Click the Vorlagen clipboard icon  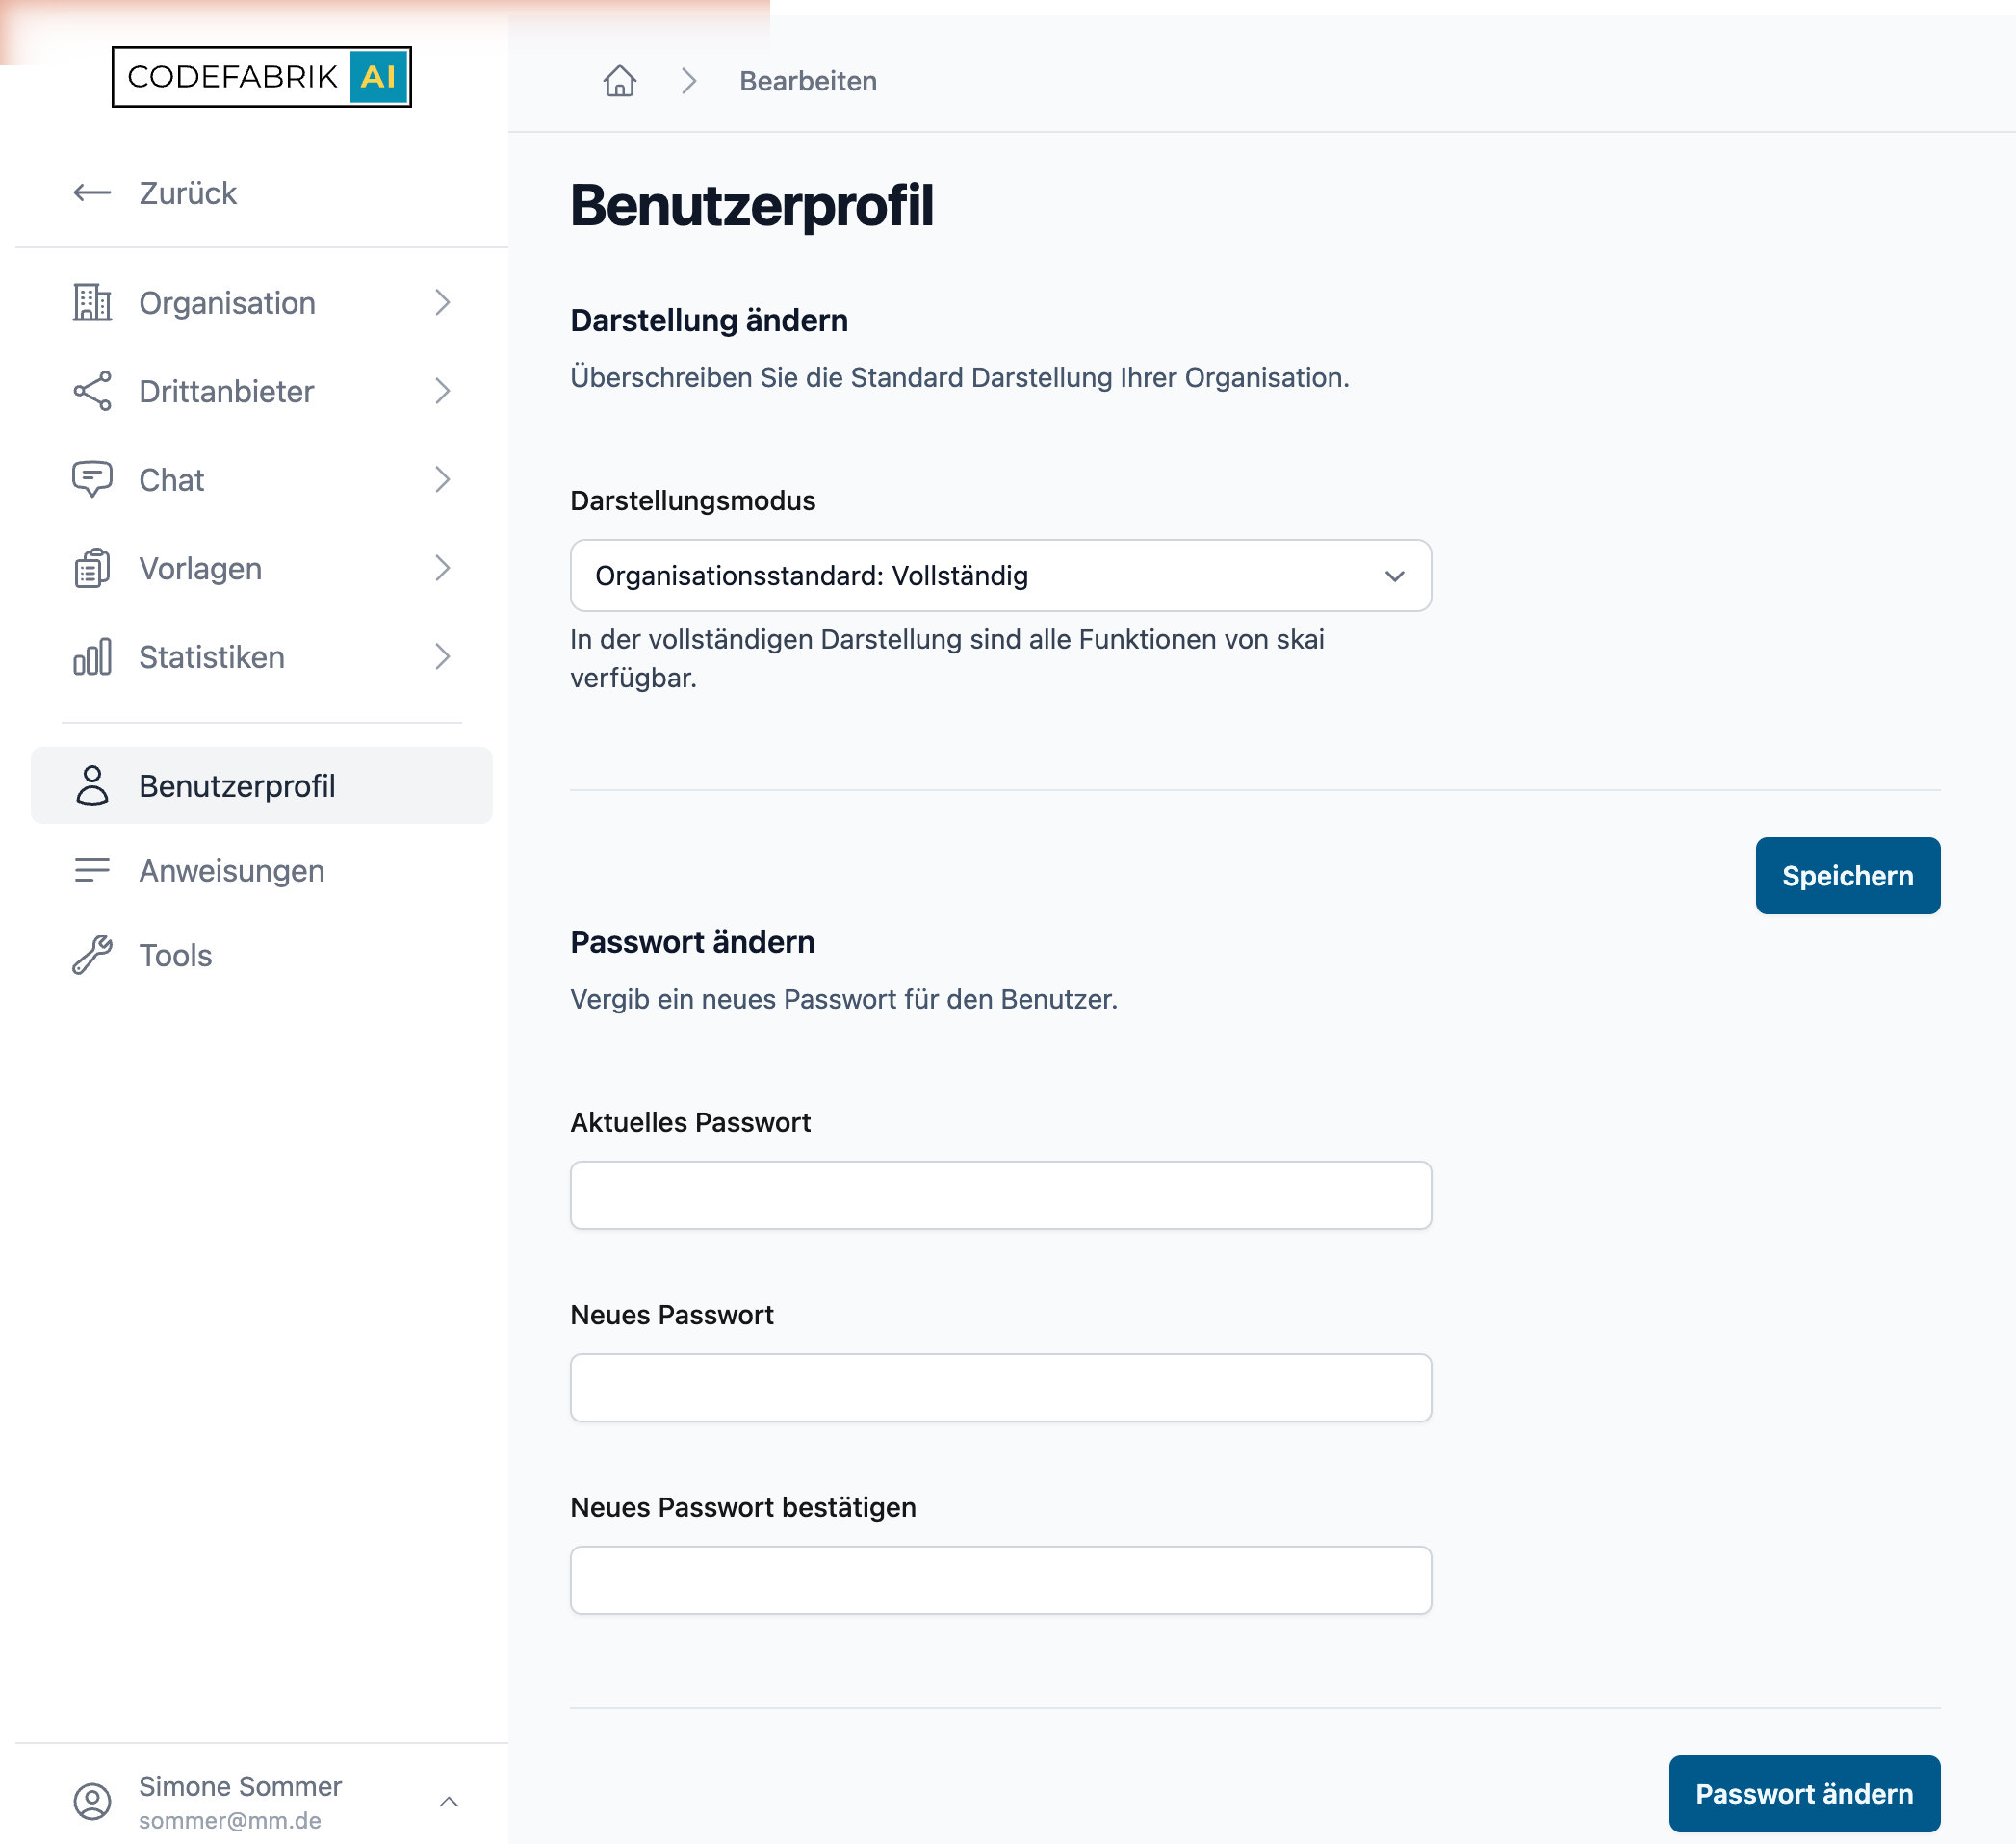pos(92,568)
